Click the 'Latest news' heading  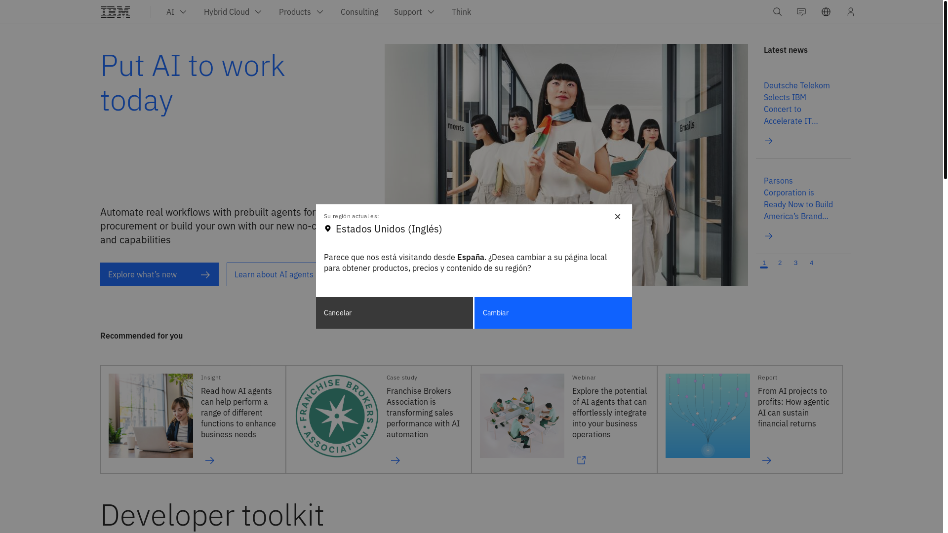[786, 50]
